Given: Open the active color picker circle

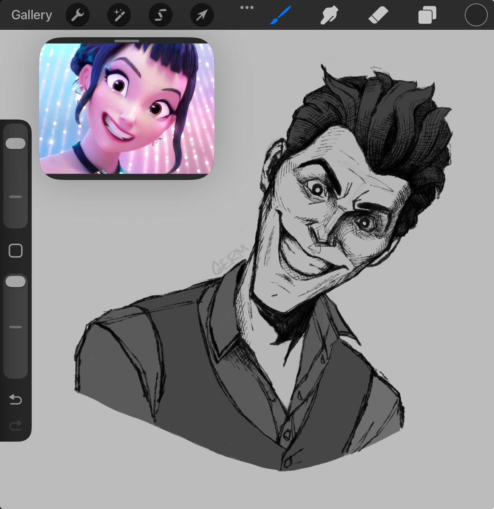Looking at the screenshot, I should [476, 15].
